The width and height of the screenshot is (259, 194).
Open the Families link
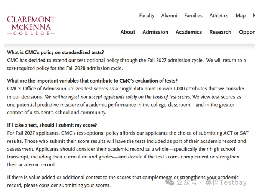[193, 16]
